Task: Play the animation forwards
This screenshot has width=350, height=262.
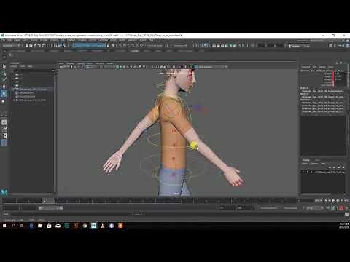Action: pos(334,200)
